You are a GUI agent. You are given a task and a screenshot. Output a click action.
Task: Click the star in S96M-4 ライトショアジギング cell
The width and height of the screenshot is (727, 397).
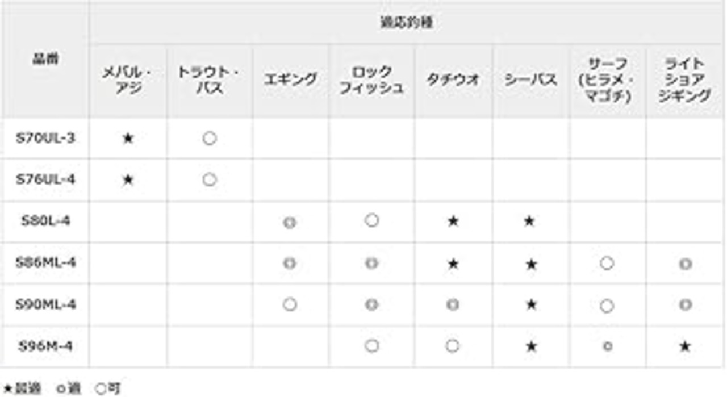pos(685,346)
